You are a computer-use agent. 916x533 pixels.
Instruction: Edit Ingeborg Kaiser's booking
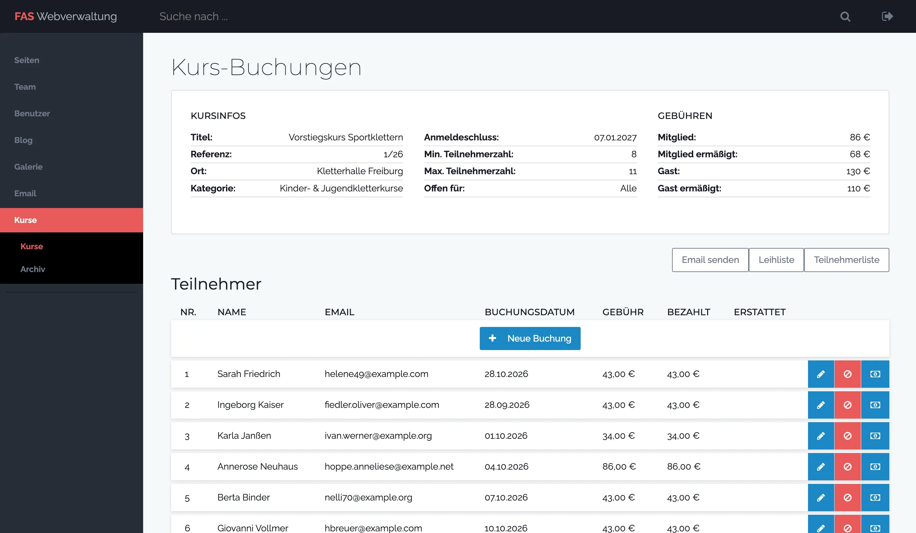tap(821, 405)
